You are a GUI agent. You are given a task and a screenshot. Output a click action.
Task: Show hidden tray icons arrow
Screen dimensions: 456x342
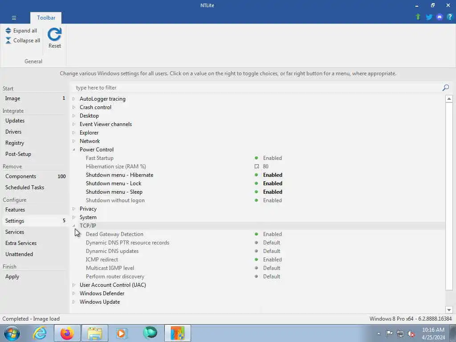pos(379,334)
